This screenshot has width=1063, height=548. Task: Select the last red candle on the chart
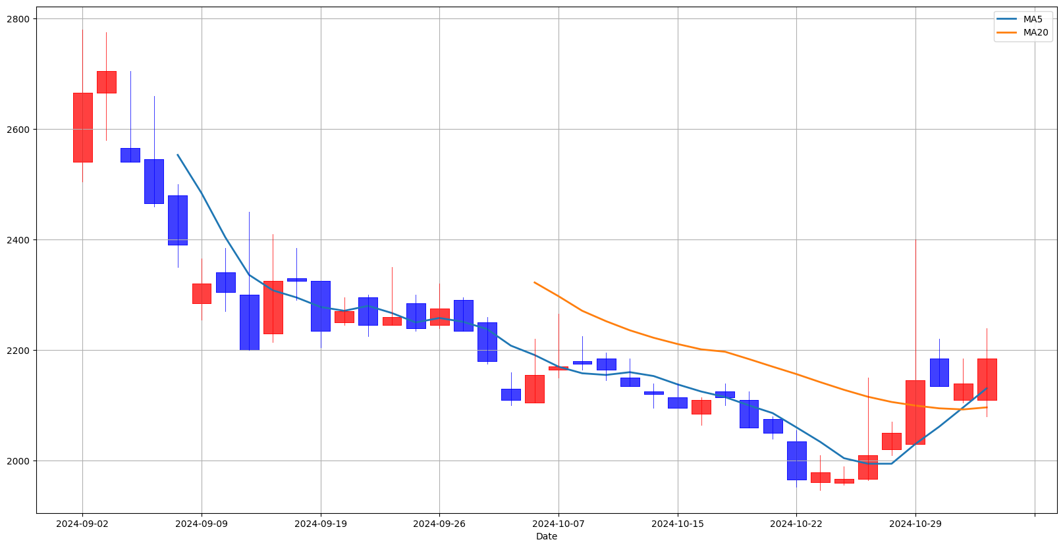click(x=987, y=380)
